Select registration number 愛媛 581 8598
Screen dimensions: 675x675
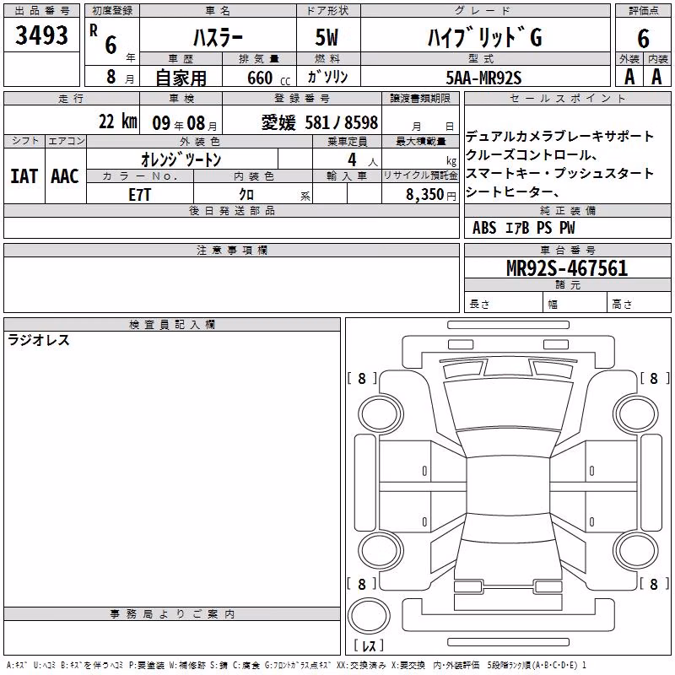tap(320, 123)
